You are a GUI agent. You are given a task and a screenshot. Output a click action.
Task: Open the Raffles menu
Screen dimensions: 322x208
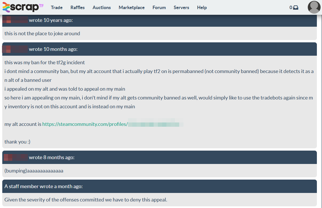[x=77, y=8]
